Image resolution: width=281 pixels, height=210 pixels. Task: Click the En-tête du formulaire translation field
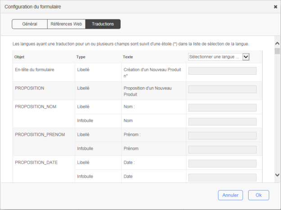(x=222, y=71)
